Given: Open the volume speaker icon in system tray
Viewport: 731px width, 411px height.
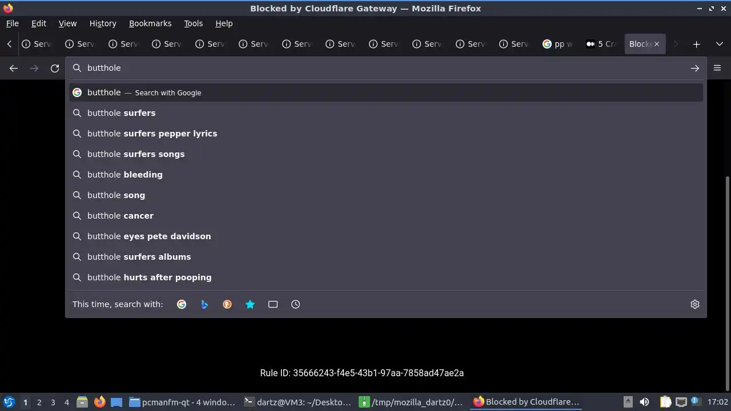Looking at the screenshot, I should click(x=644, y=402).
